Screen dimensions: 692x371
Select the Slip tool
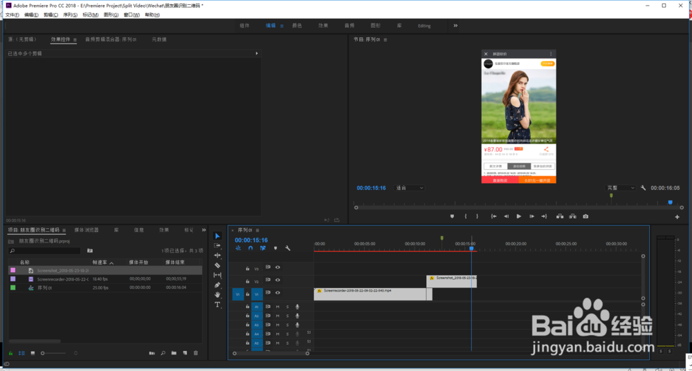point(217,275)
